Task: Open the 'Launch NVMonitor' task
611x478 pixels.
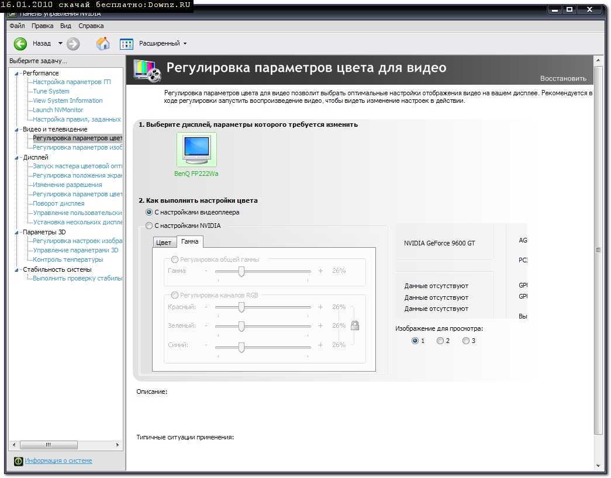Action: [x=58, y=110]
